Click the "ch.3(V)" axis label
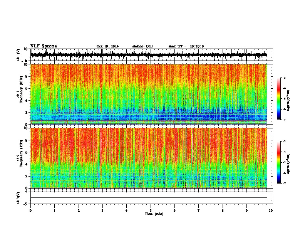 coord(18,198)
